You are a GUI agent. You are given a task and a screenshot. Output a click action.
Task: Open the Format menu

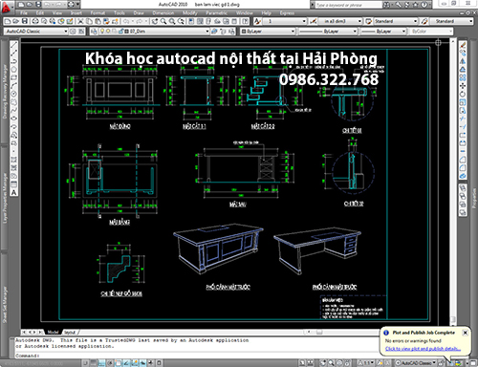(98, 13)
